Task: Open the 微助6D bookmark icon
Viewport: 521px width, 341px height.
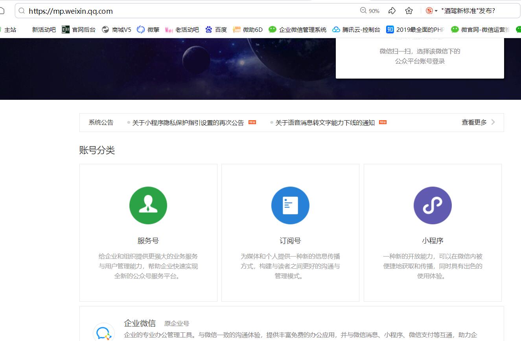Action: pos(237,29)
